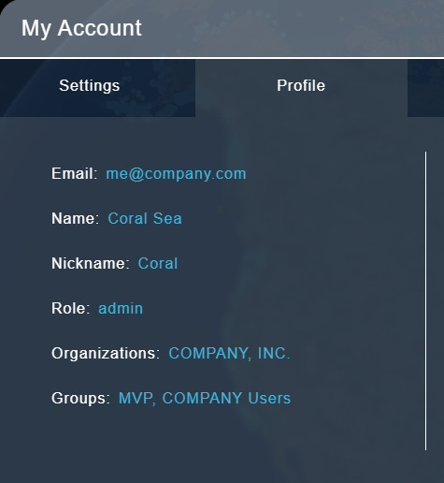The height and width of the screenshot is (483, 444).
Task: Click MVP in the Groups list
Action: tap(136, 398)
